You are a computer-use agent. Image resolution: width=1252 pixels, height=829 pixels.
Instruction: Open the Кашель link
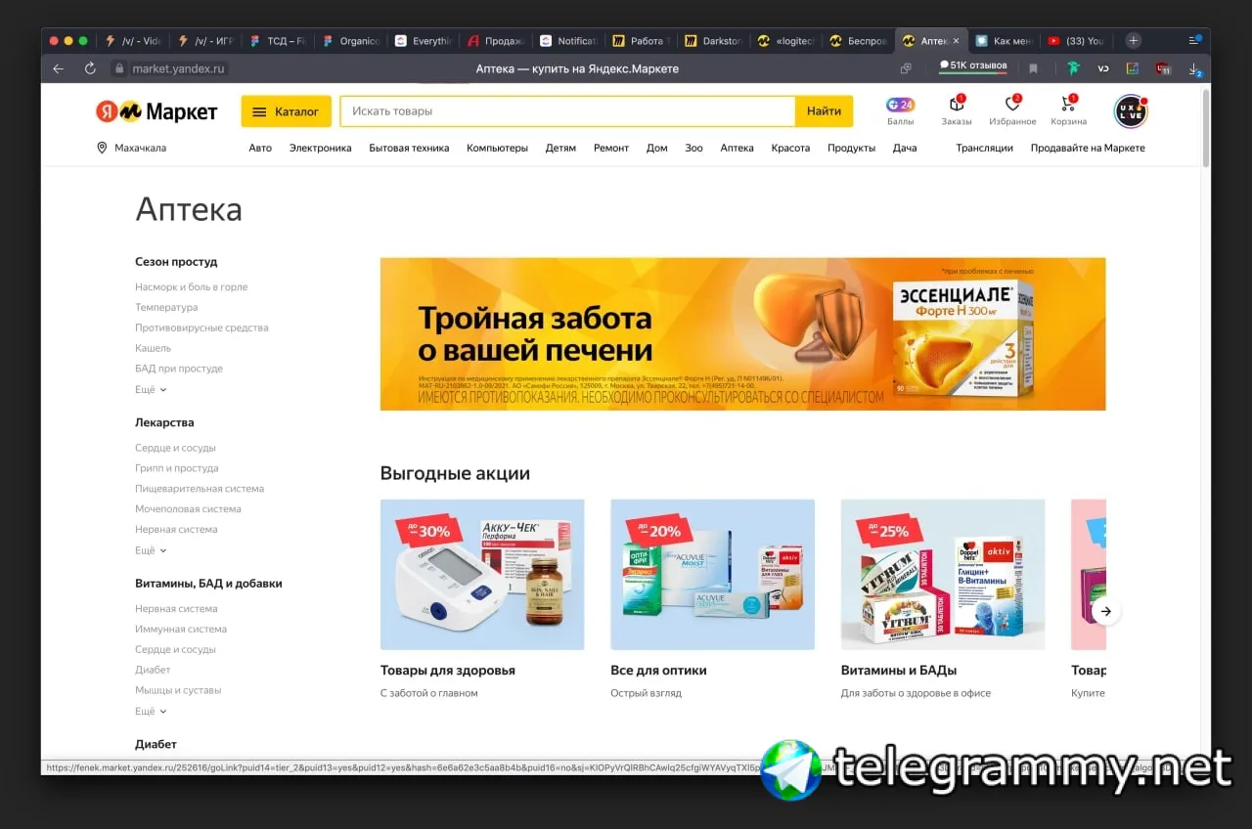pos(153,348)
